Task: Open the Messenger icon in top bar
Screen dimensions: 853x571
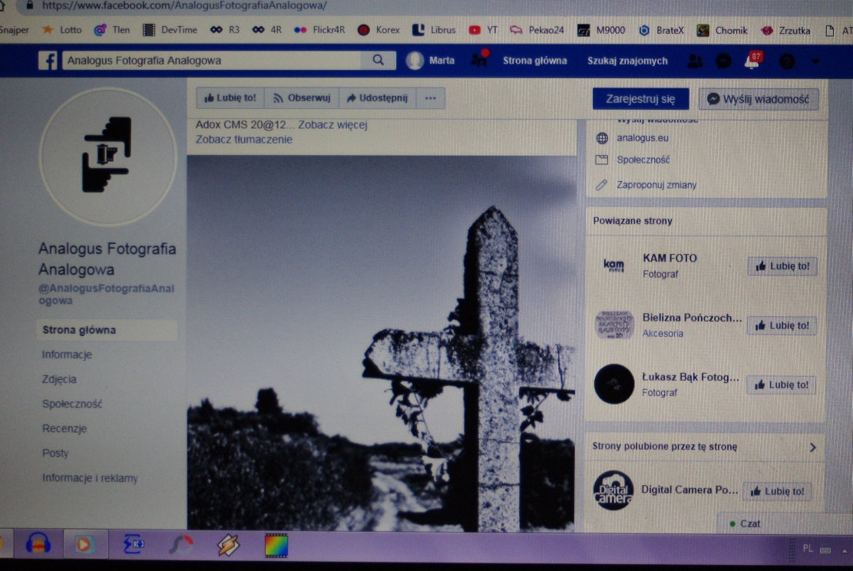Action: point(723,61)
